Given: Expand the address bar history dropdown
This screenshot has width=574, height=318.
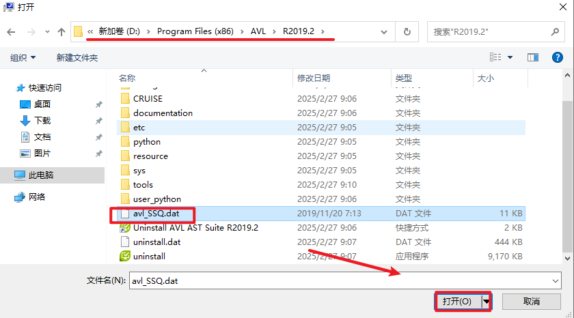Looking at the screenshot, I should [x=383, y=32].
